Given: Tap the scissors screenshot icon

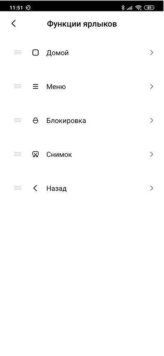Looking at the screenshot, I should tap(35, 154).
